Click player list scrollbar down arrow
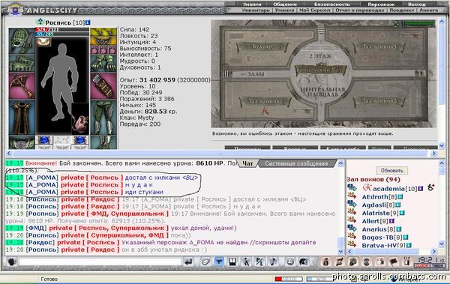450x284 pixels. pyautogui.click(x=442, y=244)
